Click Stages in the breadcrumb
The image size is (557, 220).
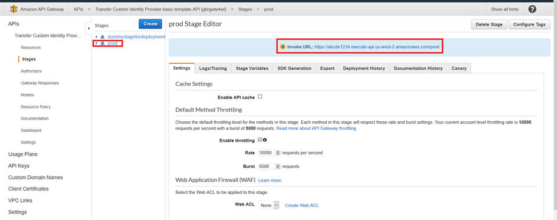click(245, 9)
